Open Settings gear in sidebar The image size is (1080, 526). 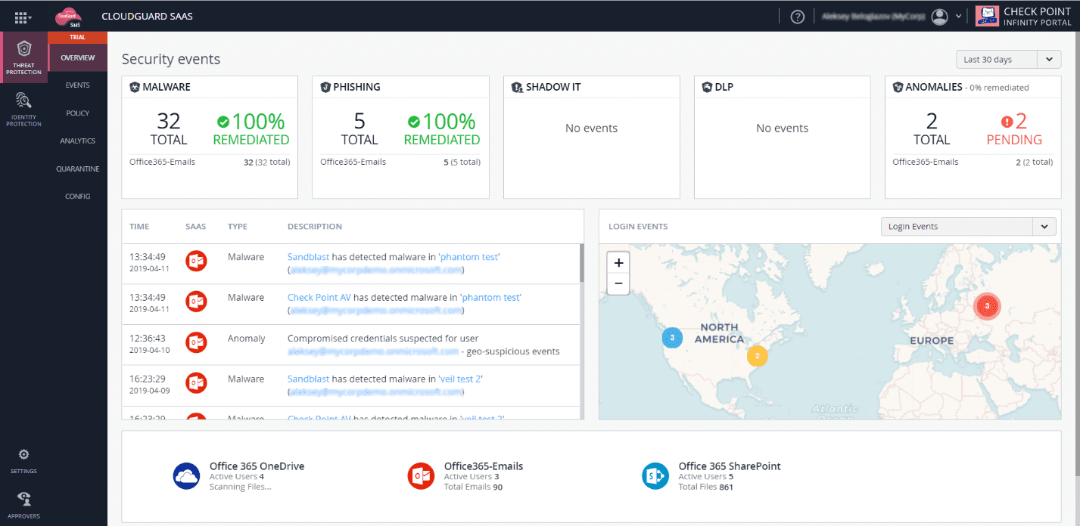[x=23, y=461]
